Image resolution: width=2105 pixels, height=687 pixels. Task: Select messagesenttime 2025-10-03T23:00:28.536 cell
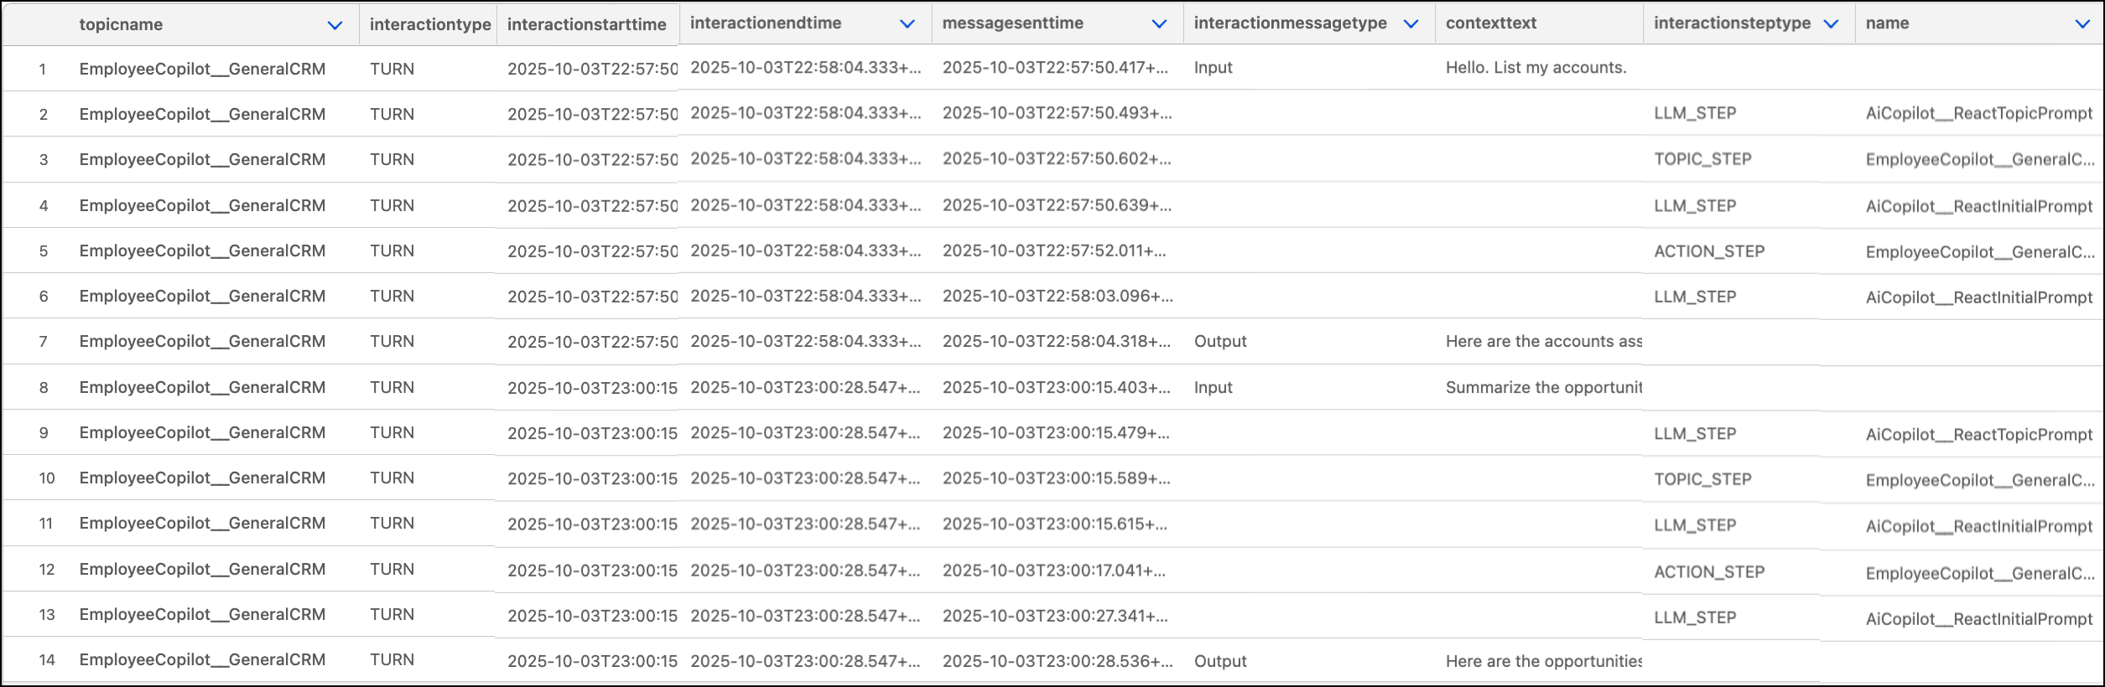(x=1058, y=662)
